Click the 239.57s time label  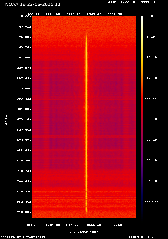(24, 68)
